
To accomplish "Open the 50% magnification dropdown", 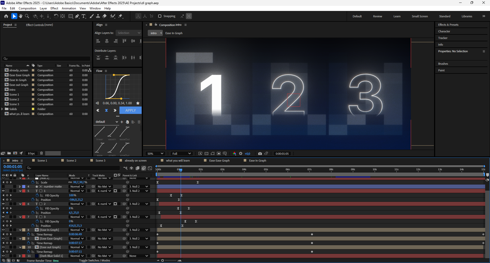I will (x=155, y=154).
